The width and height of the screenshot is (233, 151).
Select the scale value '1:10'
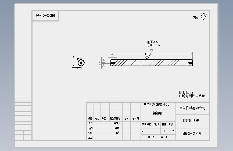(172, 131)
